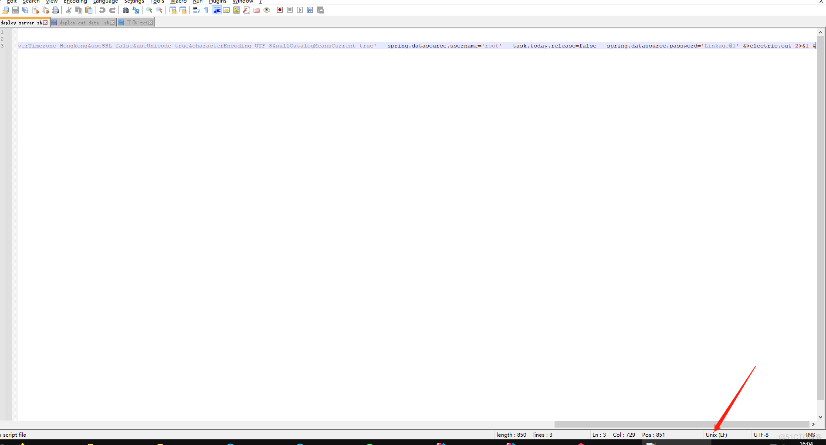The height and width of the screenshot is (445, 826).
Task: Open the User Defined Language dialog icon
Action: pos(227,10)
